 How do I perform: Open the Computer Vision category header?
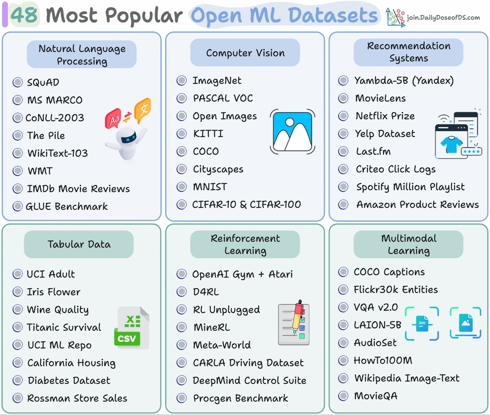(245, 53)
